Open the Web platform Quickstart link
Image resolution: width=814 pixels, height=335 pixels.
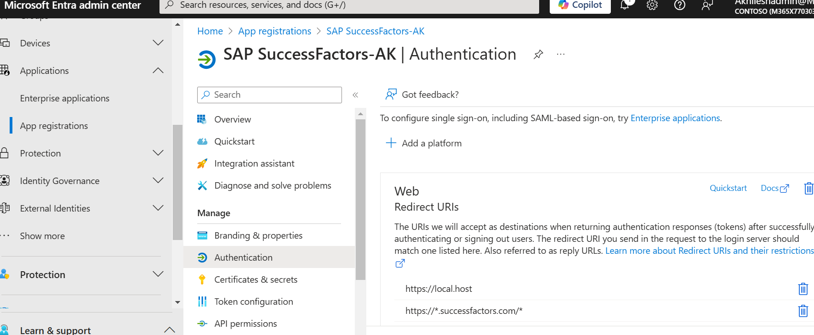[x=728, y=188]
